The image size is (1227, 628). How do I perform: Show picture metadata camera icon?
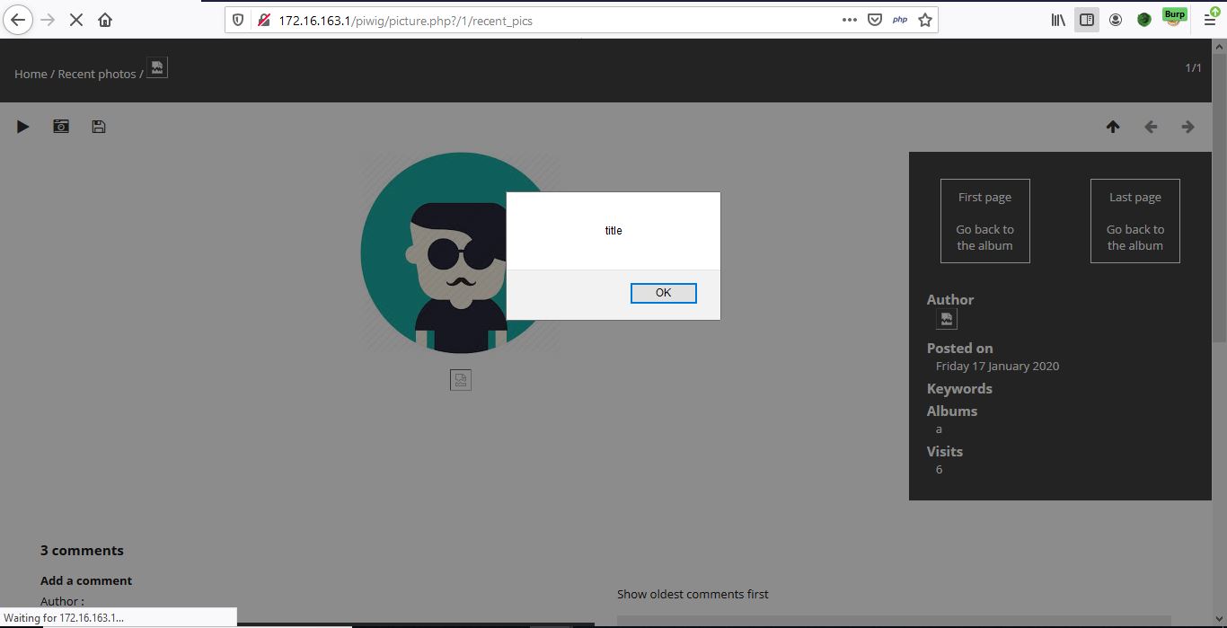pyautogui.click(x=61, y=127)
